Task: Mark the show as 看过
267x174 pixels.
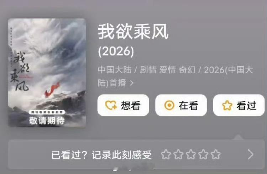Action: 239,105
